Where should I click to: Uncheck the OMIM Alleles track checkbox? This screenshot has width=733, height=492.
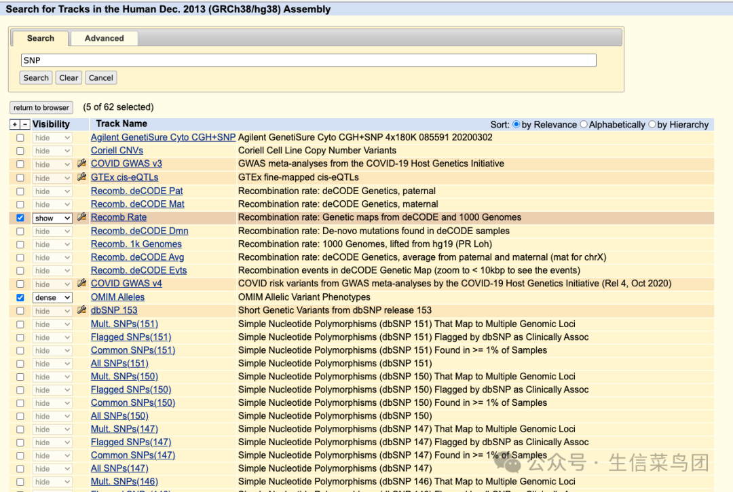pos(20,298)
